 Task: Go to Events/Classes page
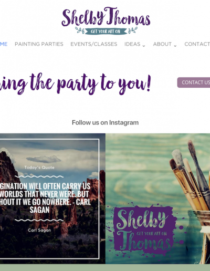pos(94,44)
